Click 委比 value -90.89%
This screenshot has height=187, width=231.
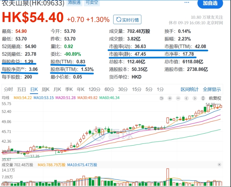[x=73, y=54]
